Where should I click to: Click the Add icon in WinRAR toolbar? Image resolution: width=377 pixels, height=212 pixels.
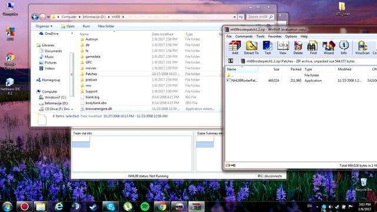234,48
